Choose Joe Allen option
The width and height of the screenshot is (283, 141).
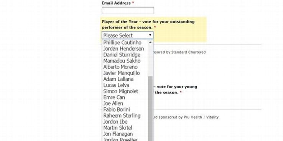pos(125,104)
